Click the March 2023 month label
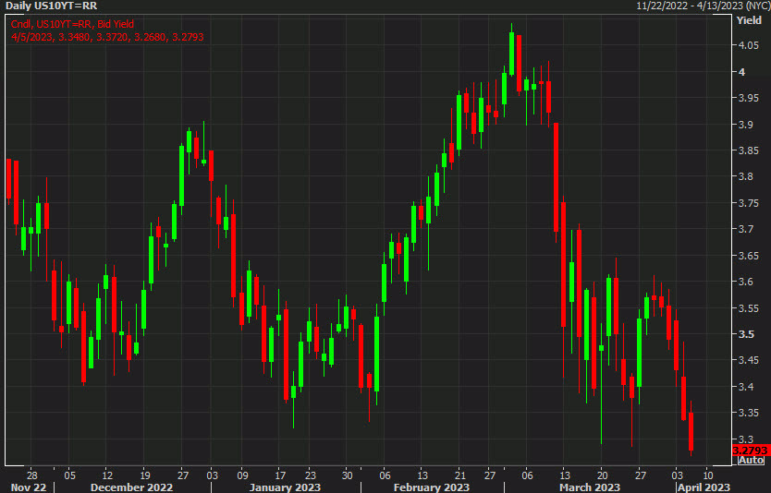Image resolution: width=771 pixels, height=493 pixels. click(590, 487)
